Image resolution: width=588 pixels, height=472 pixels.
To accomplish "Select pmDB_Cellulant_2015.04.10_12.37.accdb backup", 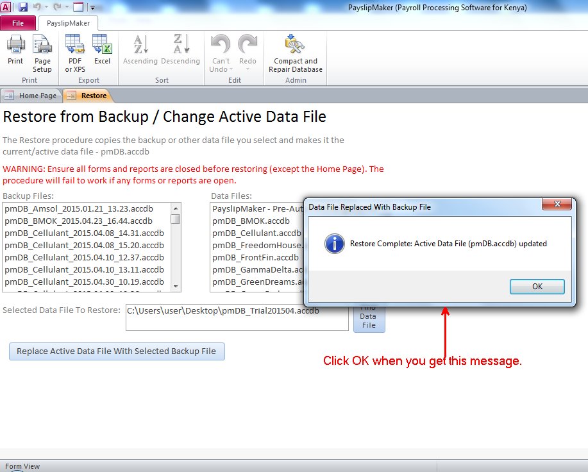I will (85, 258).
